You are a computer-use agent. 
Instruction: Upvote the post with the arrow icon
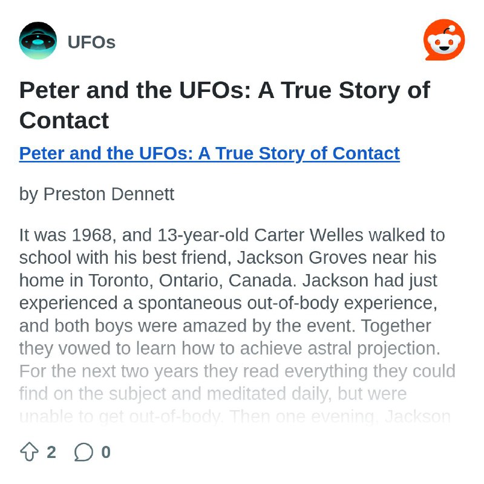point(29,452)
